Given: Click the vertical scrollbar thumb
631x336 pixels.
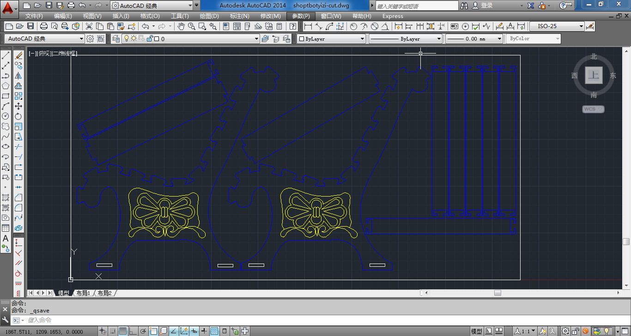Looking at the screenshot, I should 626,241.
